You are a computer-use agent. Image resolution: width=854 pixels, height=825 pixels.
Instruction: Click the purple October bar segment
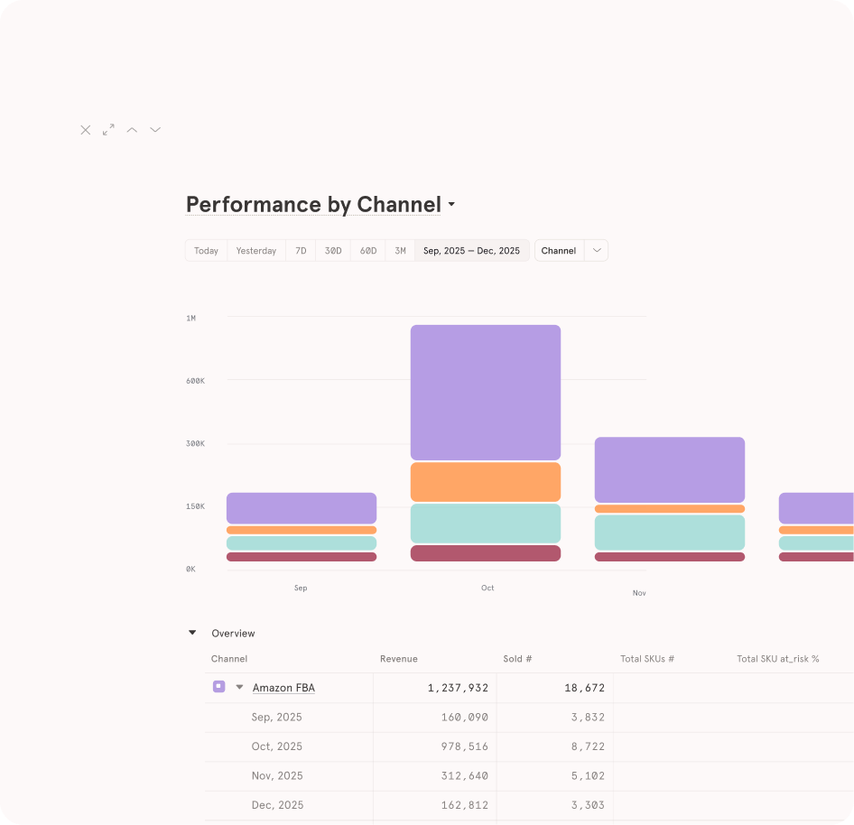click(x=485, y=393)
